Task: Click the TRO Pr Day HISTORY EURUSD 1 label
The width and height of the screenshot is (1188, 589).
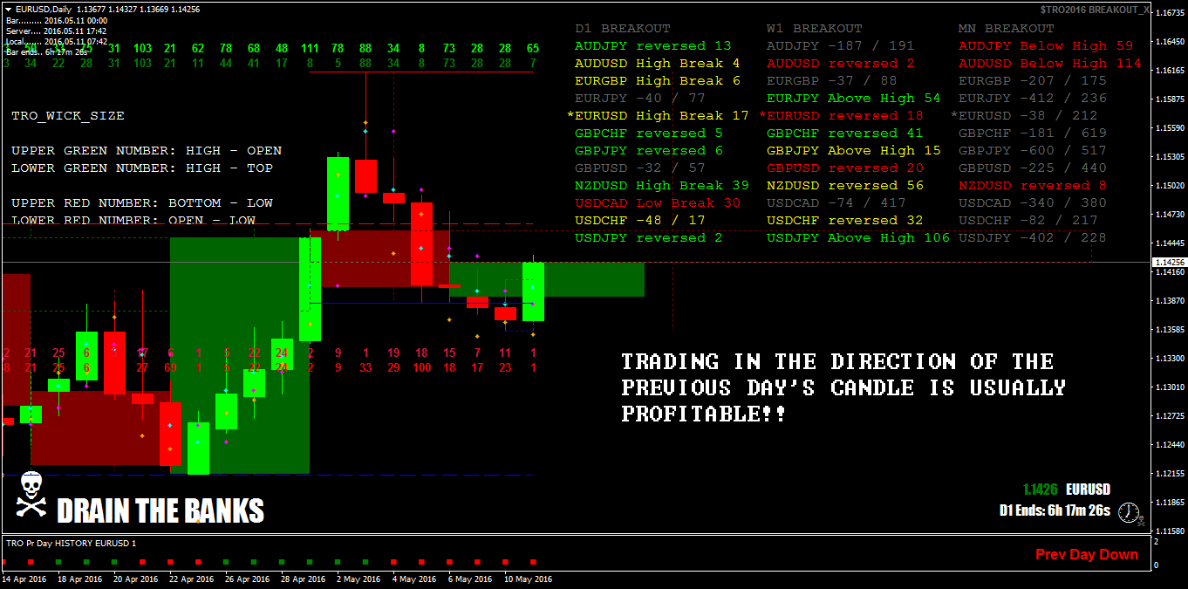Action: click(72, 542)
